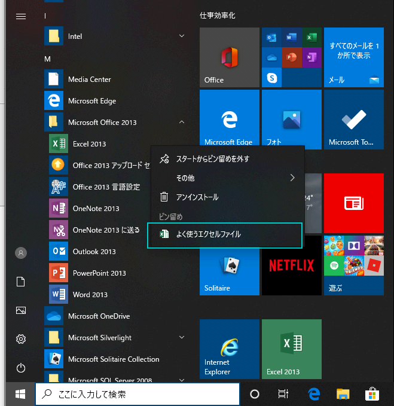Click the Windows Start button
The width and height of the screenshot is (394, 406).
pos(20,394)
